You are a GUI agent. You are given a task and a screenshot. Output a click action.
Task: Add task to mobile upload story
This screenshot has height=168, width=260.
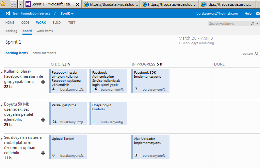43,153
